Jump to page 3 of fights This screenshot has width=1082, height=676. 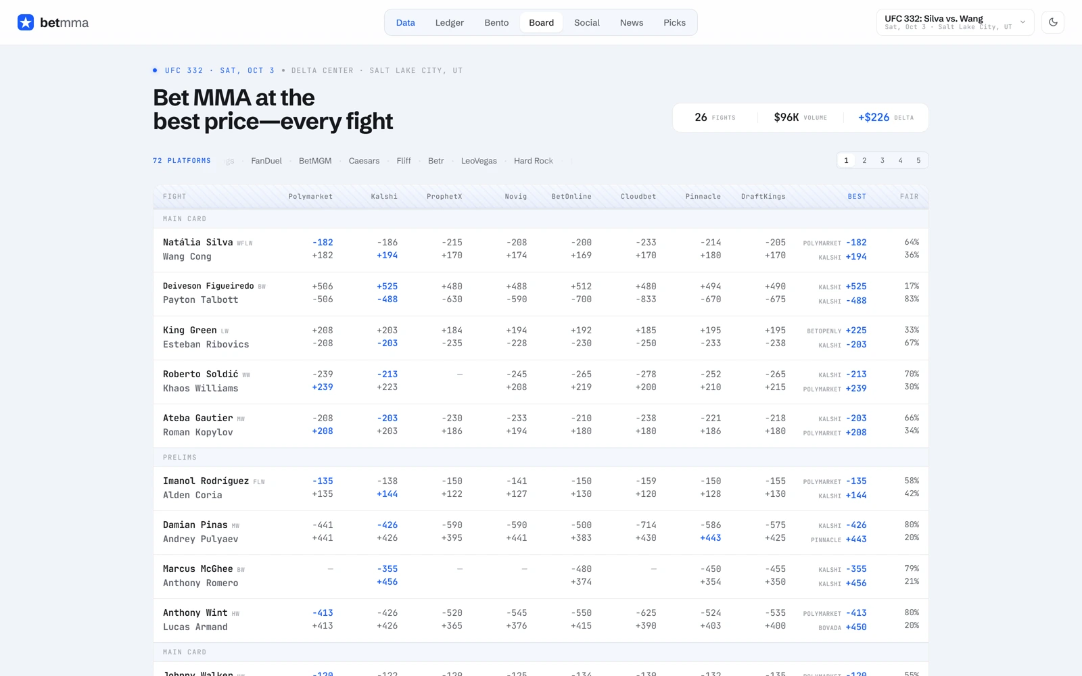[883, 160]
